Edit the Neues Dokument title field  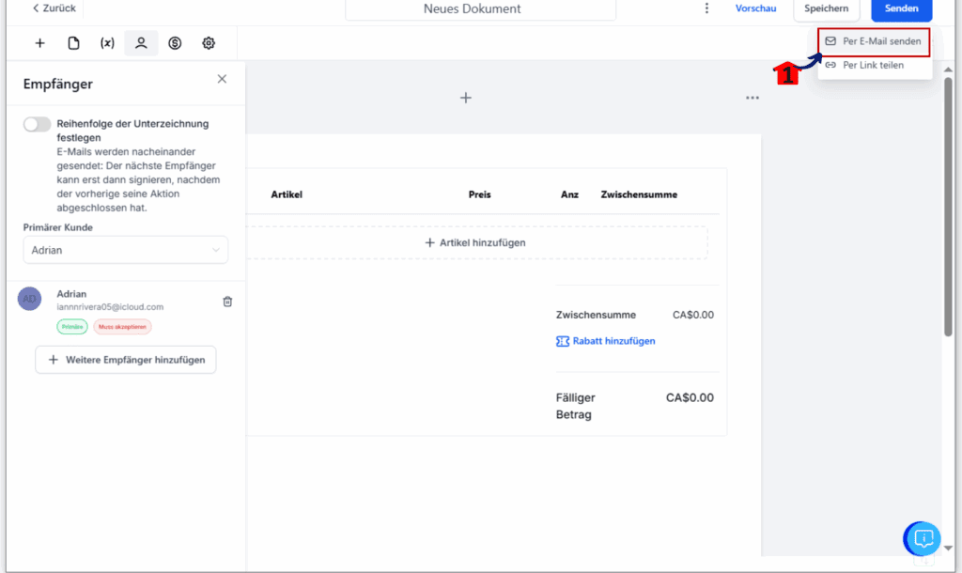[x=480, y=8]
